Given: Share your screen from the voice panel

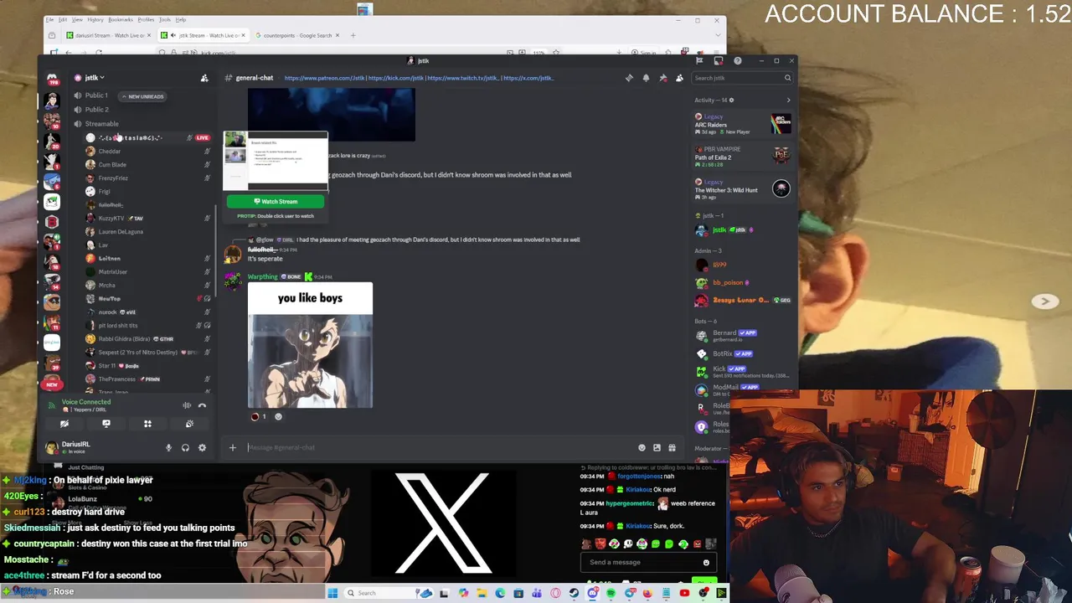Looking at the screenshot, I should click(106, 424).
